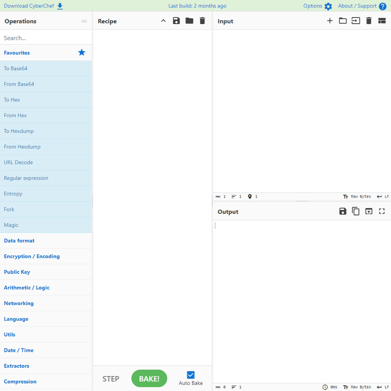
Task: Save the current recipe
Action: click(x=176, y=21)
